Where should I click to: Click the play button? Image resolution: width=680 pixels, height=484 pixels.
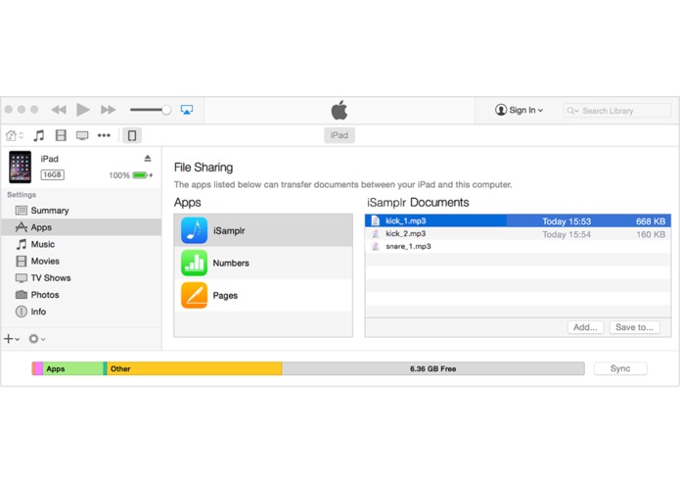pyautogui.click(x=83, y=110)
